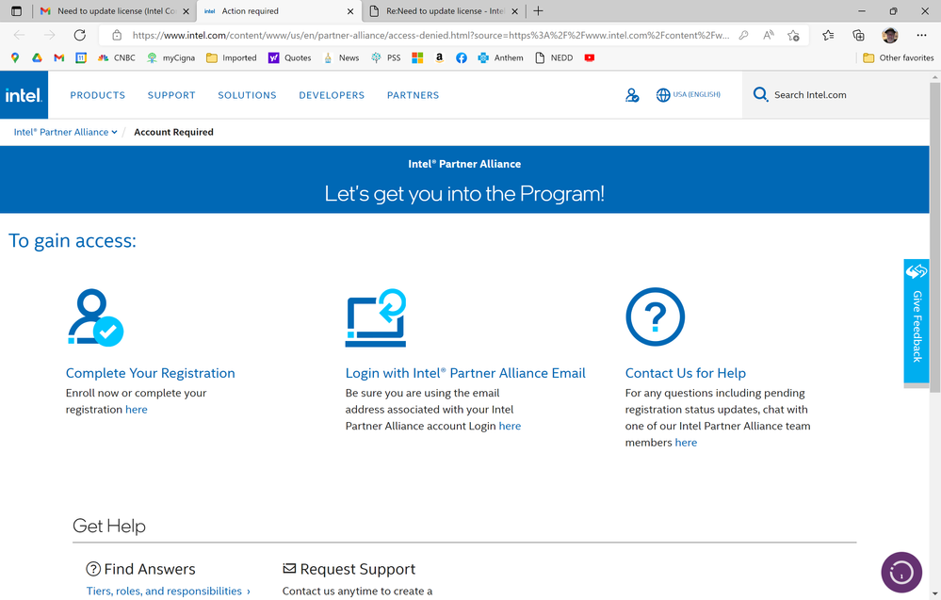Screen dimensions: 941x600
Task: Click the laptop login icon
Action: pyautogui.click(x=376, y=318)
